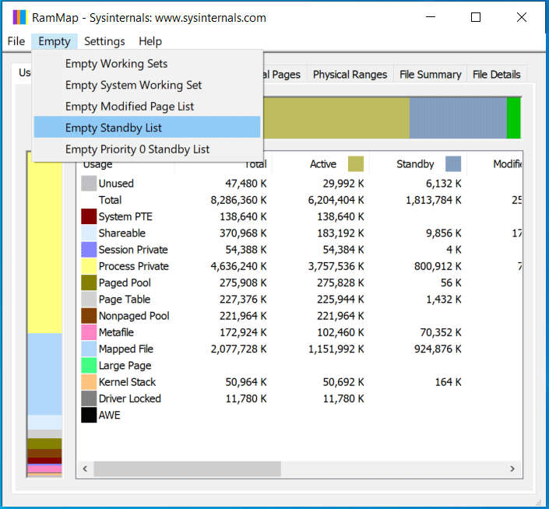The width and height of the screenshot is (549, 509).
Task: Click the Active column header
Action: pyautogui.click(x=321, y=163)
